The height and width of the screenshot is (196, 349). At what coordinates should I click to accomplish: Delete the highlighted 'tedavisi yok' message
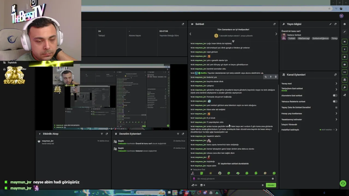coord(276,77)
